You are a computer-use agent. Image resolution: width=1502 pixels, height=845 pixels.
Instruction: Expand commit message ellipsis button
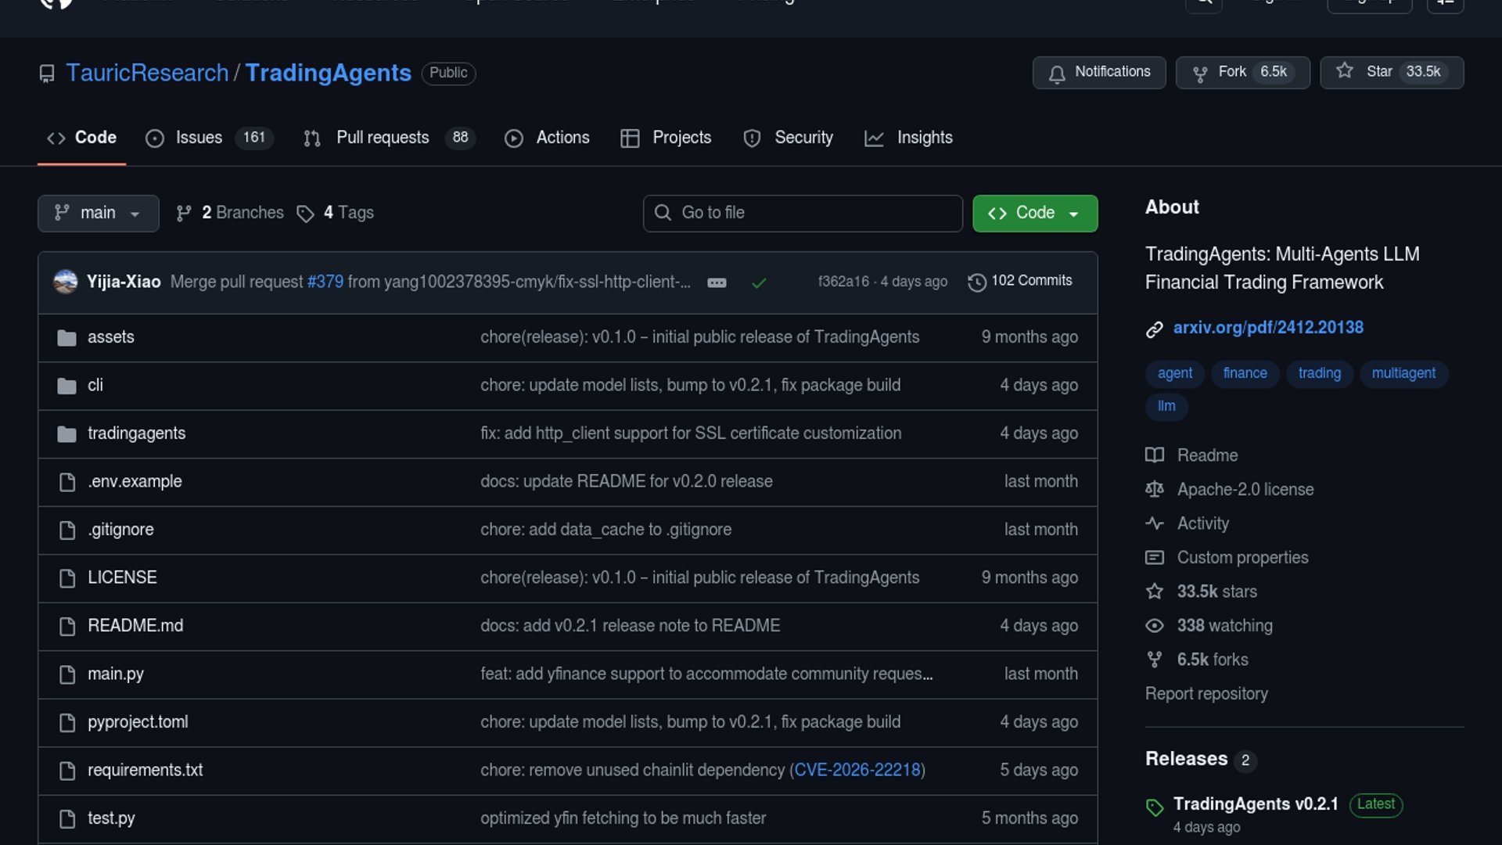[717, 282]
